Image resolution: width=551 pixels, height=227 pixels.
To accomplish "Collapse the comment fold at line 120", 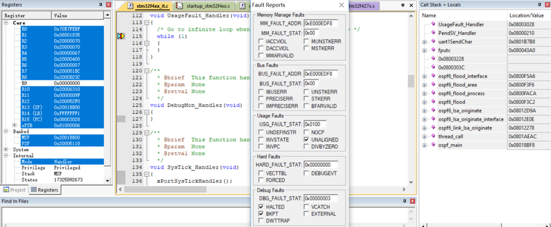I will click(x=147, y=71).
